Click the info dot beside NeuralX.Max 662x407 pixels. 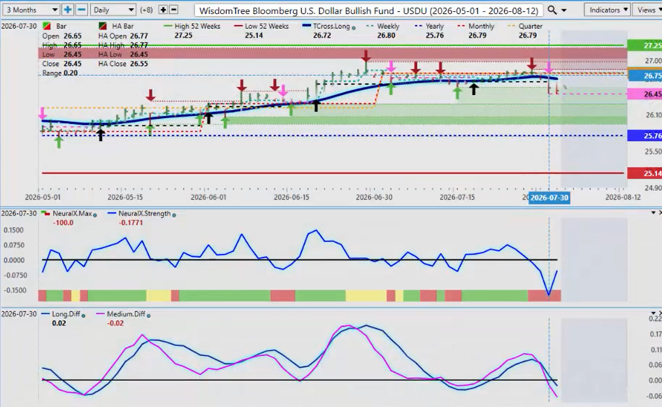tap(94, 215)
